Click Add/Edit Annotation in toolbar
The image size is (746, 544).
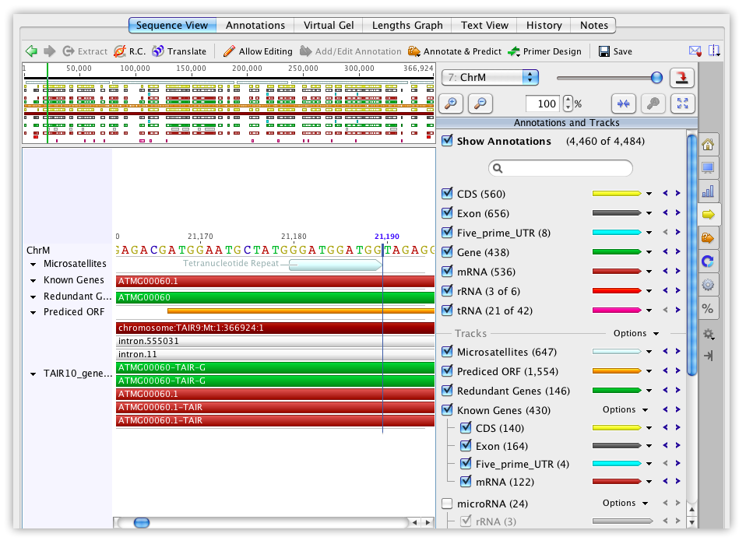(350, 51)
